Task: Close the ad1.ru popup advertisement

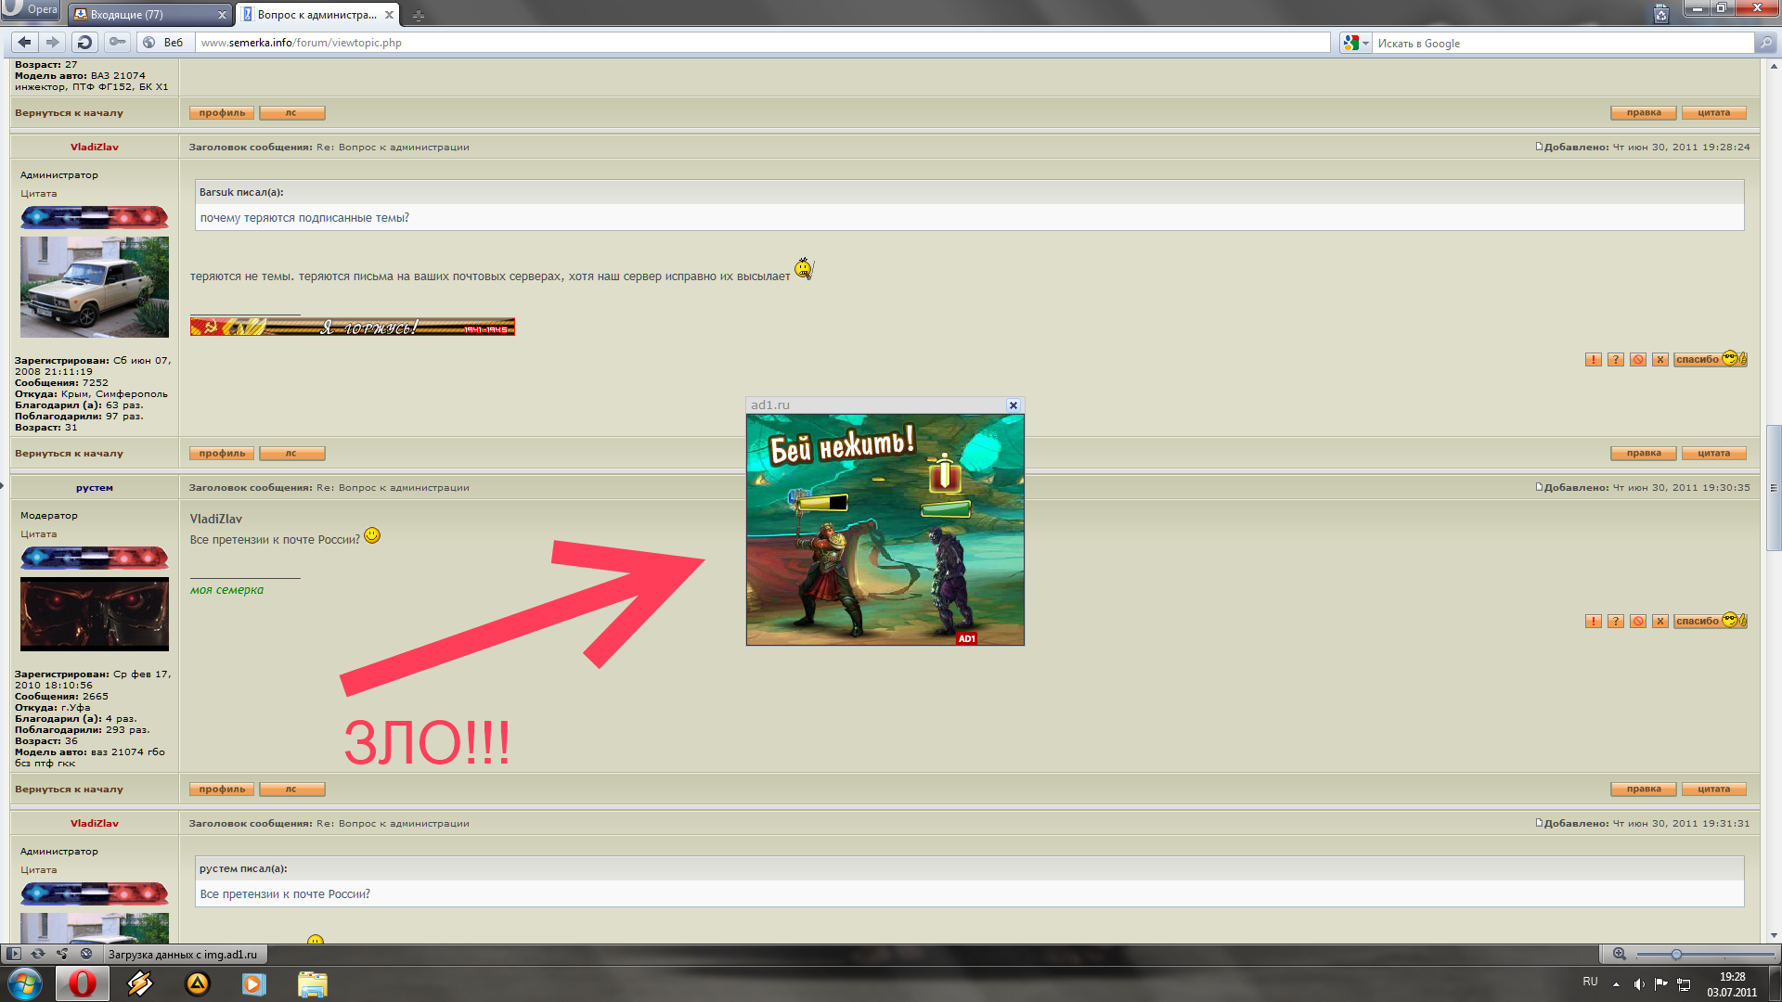Action: [1014, 405]
